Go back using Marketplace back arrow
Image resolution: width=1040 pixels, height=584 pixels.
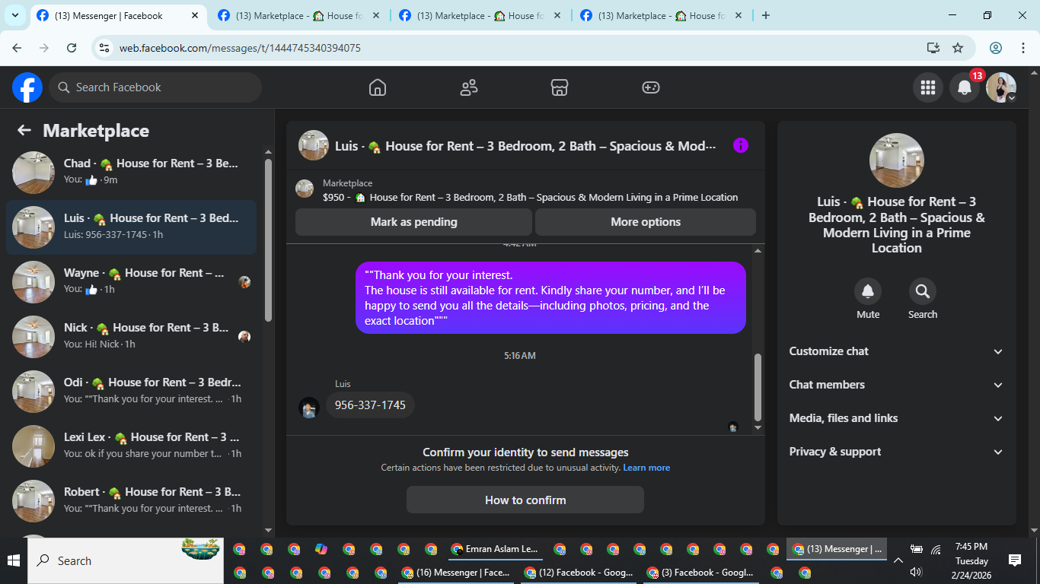coord(24,130)
